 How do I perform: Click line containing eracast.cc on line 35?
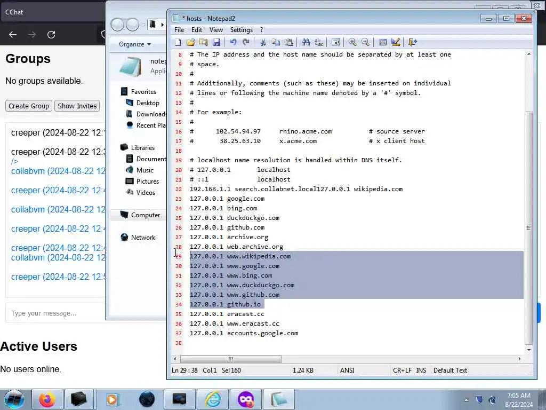[227, 314]
